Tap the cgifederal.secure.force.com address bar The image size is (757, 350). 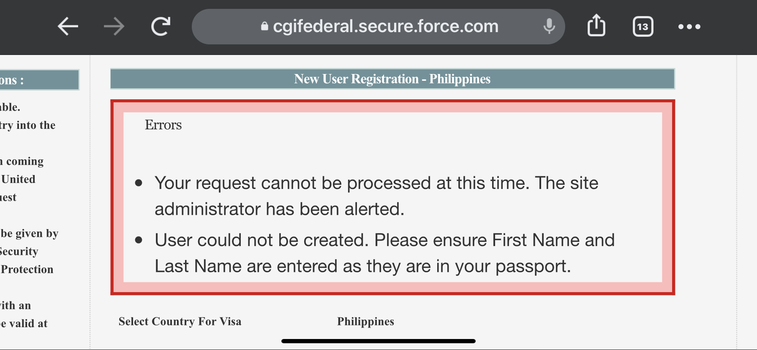click(378, 27)
